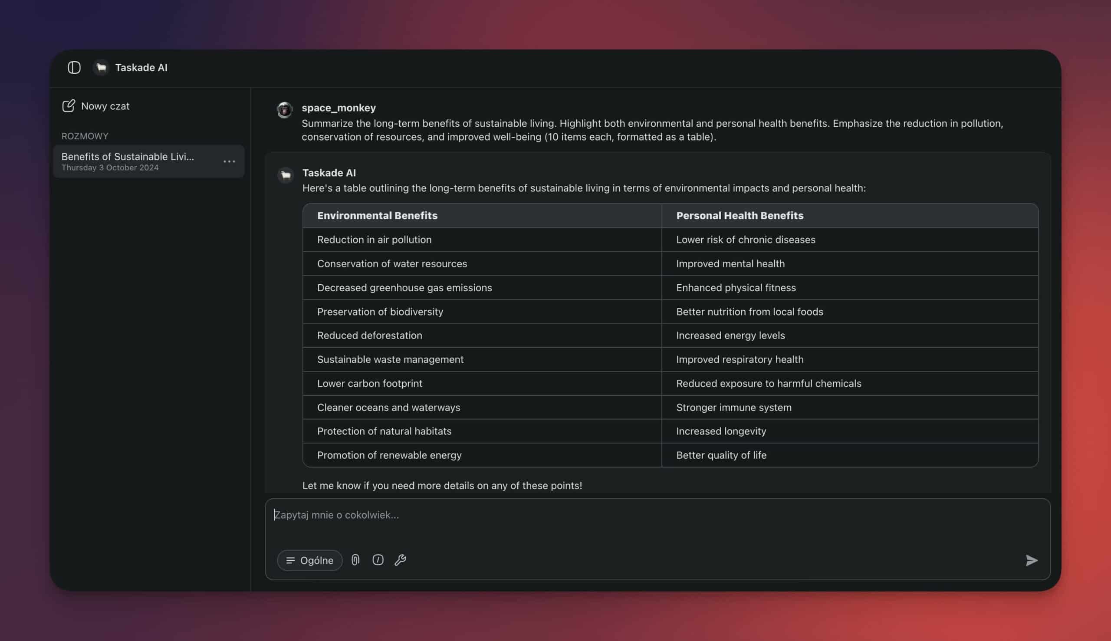Click the Environmental Benefits column header
The height and width of the screenshot is (641, 1111).
pyautogui.click(x=377, y=215)
